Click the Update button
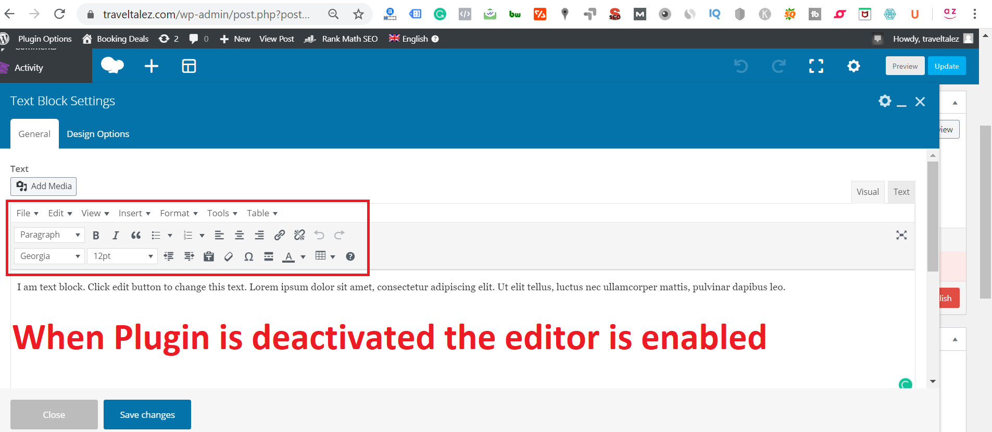Screen dimensions: 992x432 pos(947,66)
